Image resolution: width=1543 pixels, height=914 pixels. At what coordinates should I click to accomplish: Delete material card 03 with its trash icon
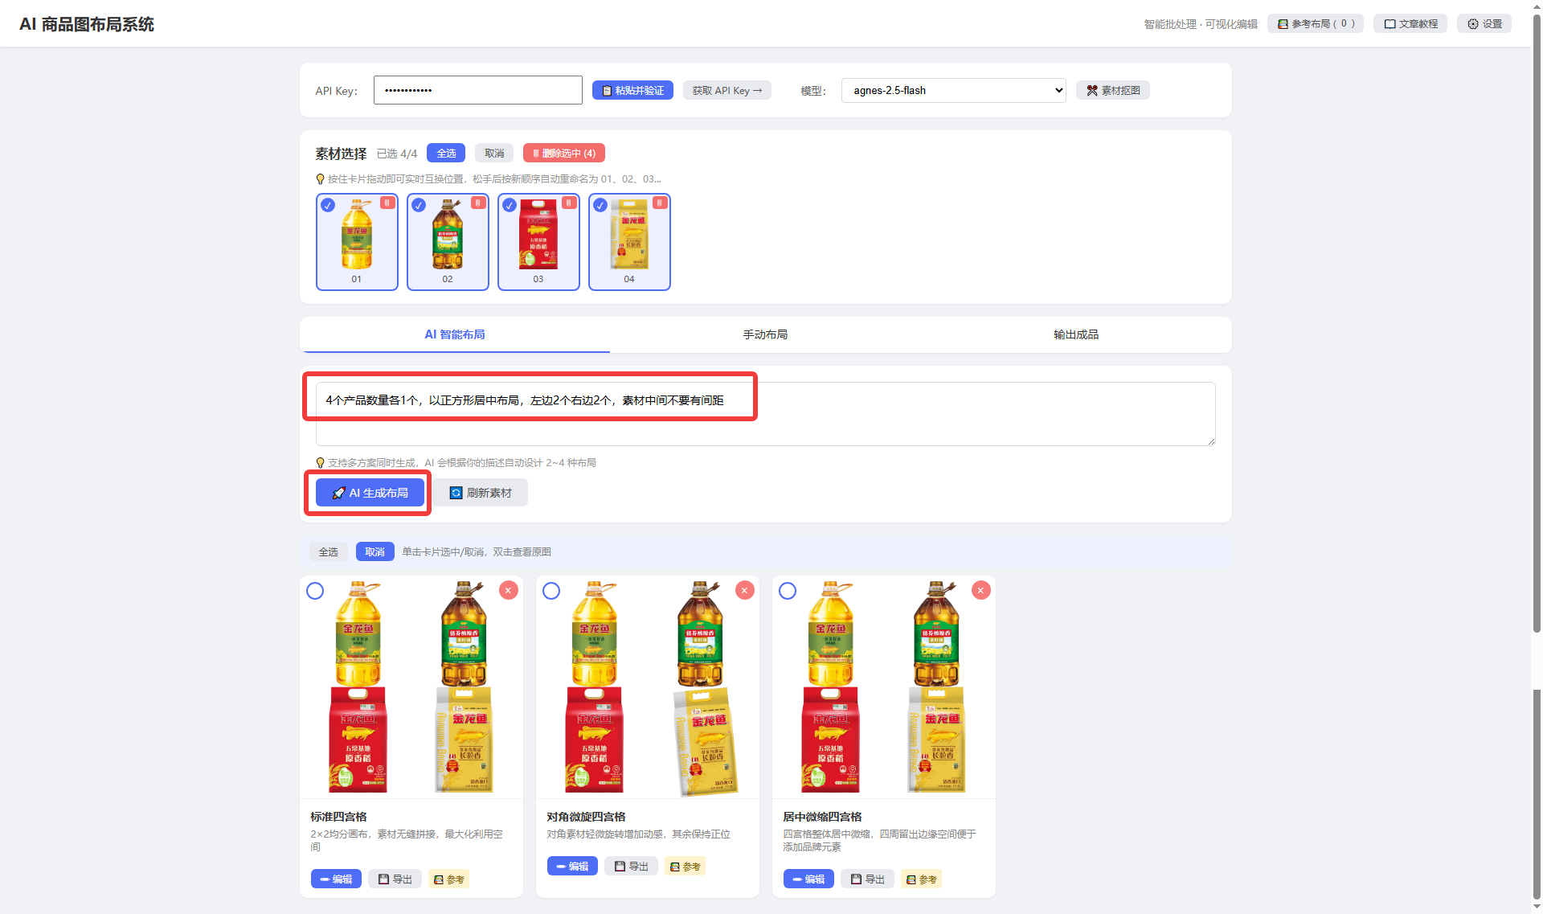569,203
